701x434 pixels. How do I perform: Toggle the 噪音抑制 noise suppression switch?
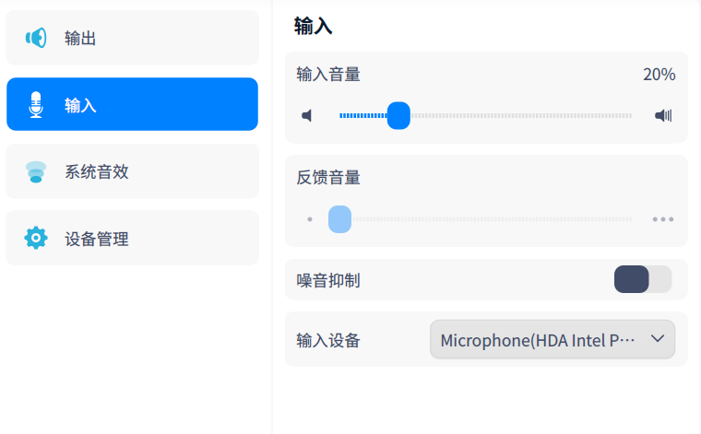click(x=643, y=279)
